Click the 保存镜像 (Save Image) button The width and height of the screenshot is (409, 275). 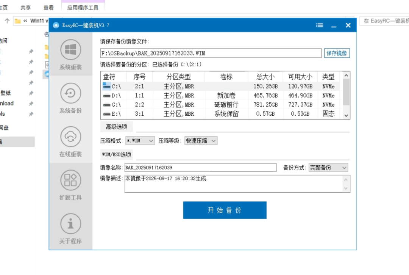click(x=337, y=53)
